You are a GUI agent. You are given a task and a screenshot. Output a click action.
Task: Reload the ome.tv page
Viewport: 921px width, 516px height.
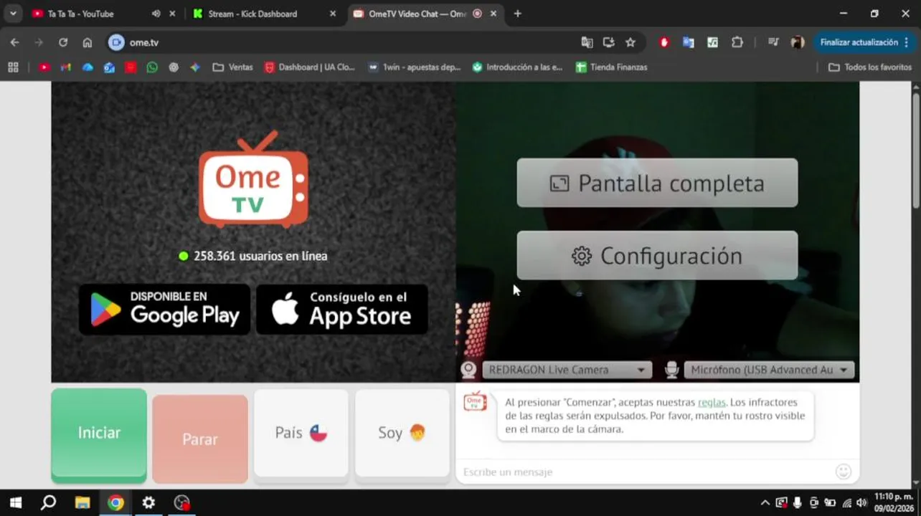point(63,42)
